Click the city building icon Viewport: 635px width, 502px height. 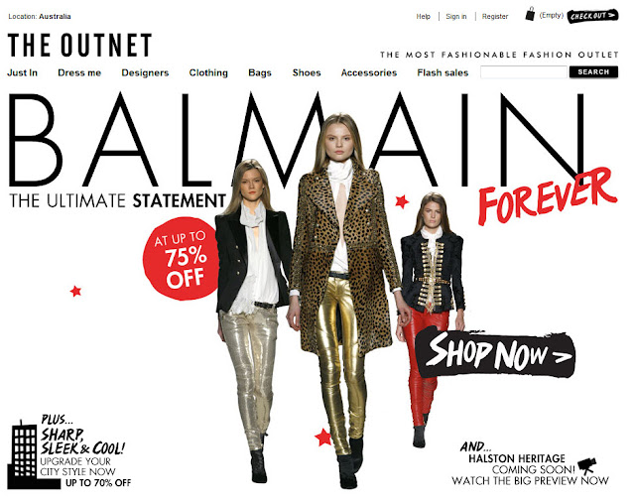click(x=35, y=454)
